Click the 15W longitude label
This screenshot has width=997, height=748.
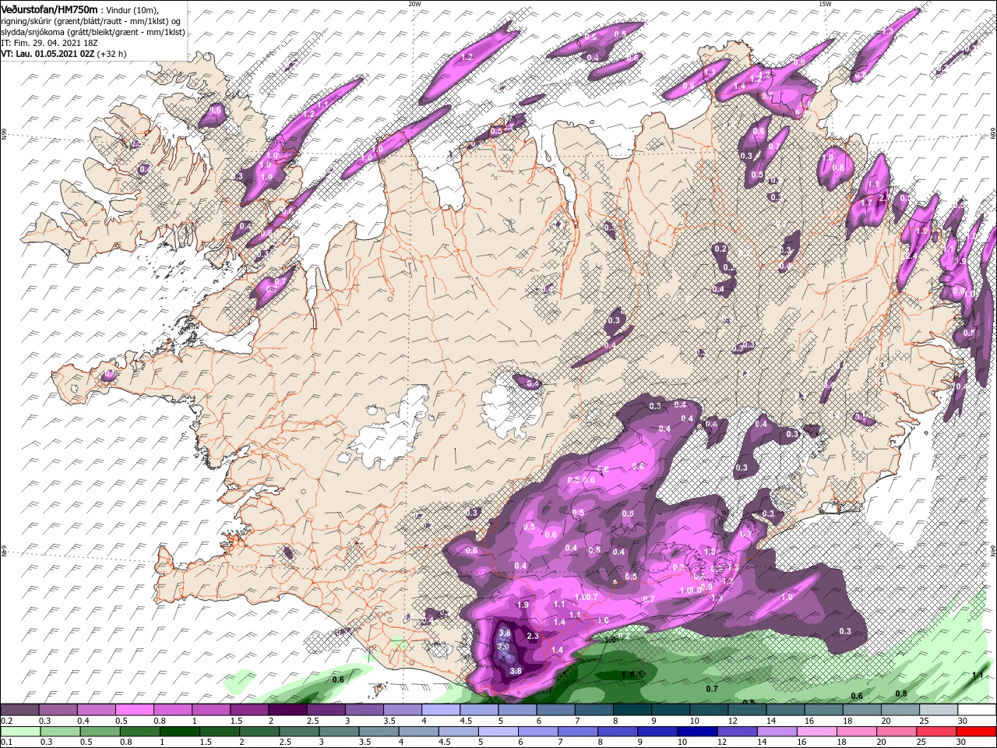(825, 4)
